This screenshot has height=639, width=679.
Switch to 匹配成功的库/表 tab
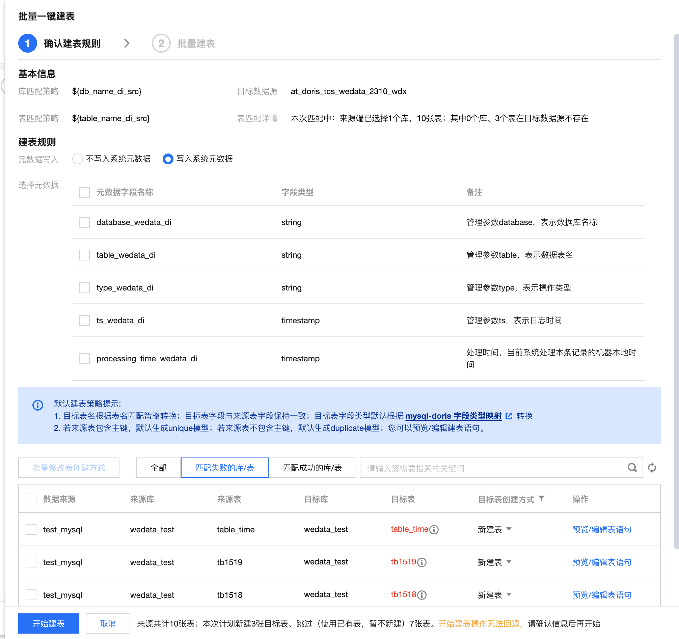[x=312, y=468]
